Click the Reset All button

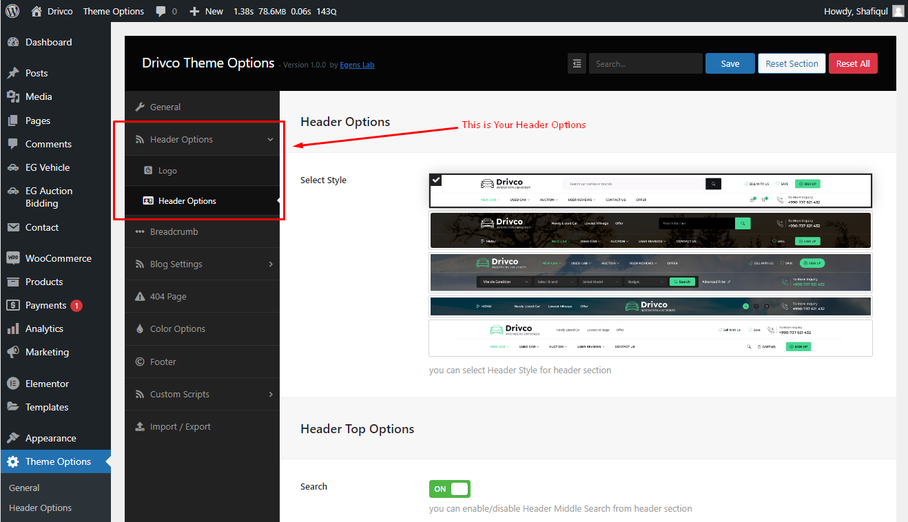pyautogui.click(x=853, y=63)
